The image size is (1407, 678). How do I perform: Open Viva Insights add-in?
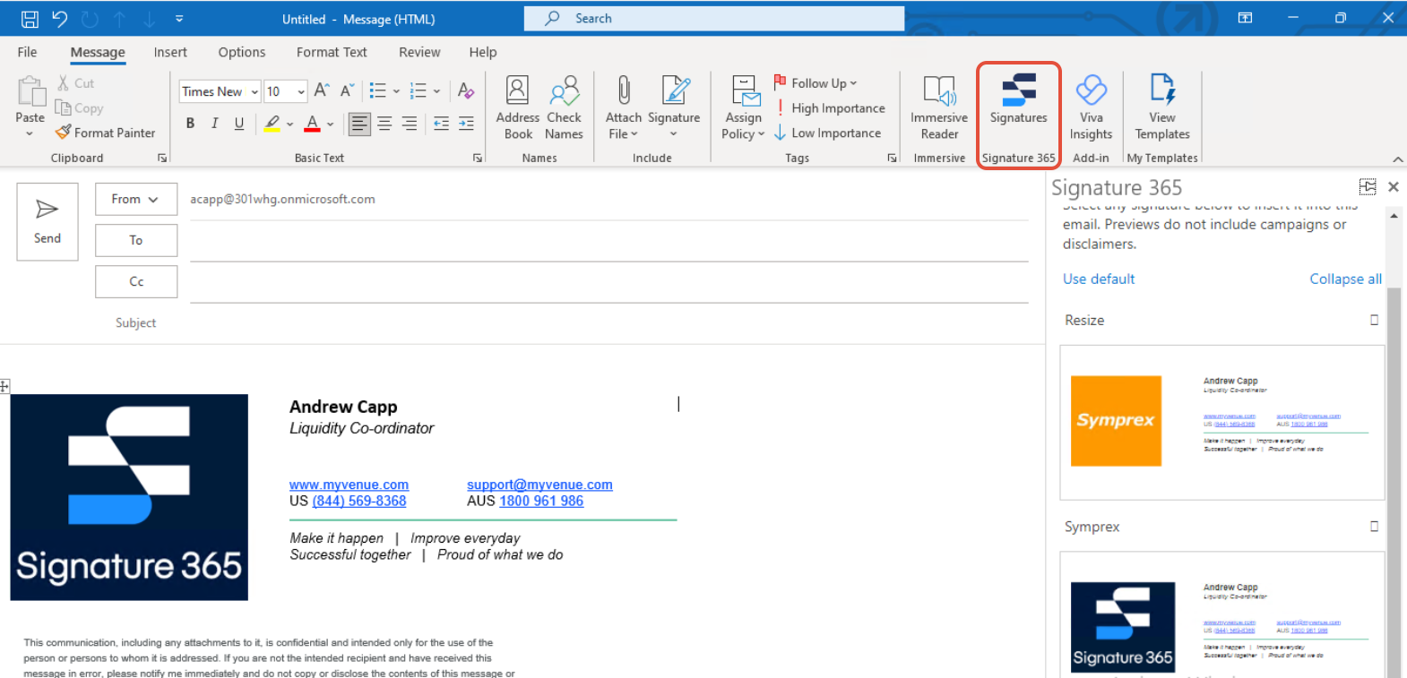click(x=1091, y=107)
